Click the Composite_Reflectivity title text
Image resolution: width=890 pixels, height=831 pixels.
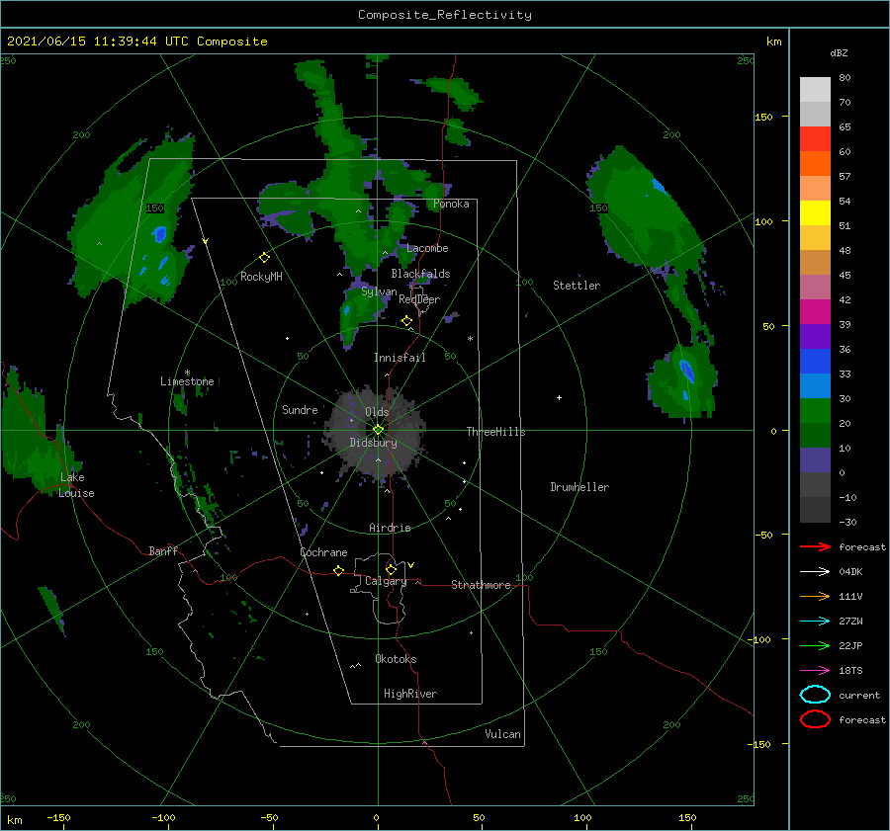[445, 15]
